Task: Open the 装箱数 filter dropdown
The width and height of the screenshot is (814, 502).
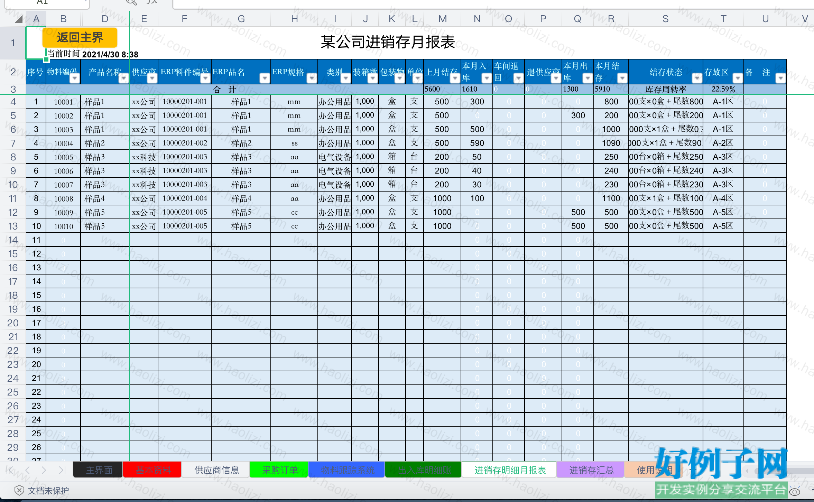Action: pos(372,78)
